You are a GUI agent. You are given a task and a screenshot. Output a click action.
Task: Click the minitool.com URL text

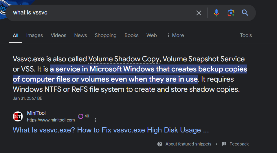(51, 120)
